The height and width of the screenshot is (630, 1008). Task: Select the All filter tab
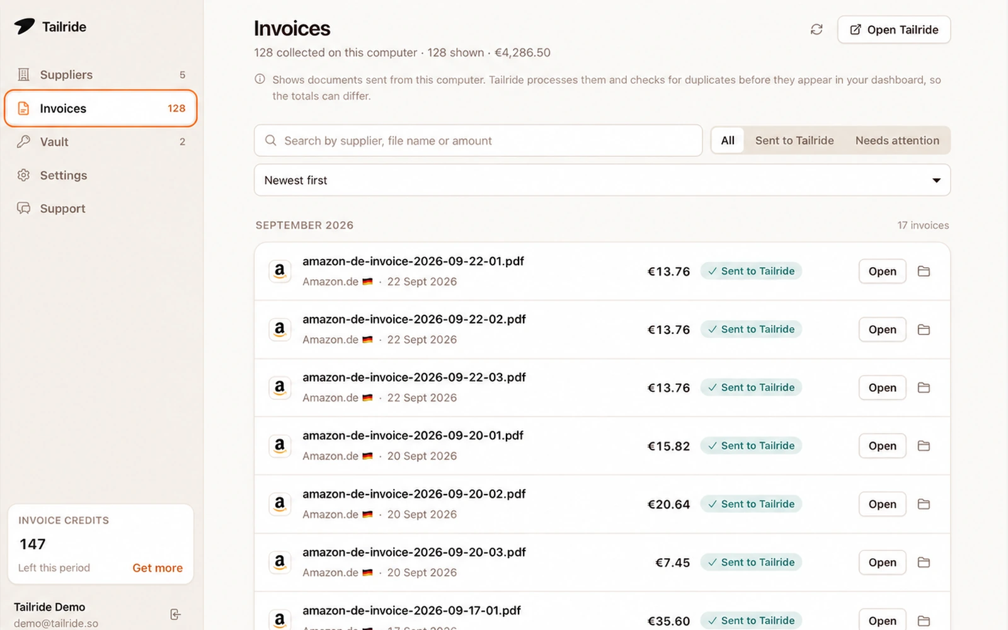point(728,140)
